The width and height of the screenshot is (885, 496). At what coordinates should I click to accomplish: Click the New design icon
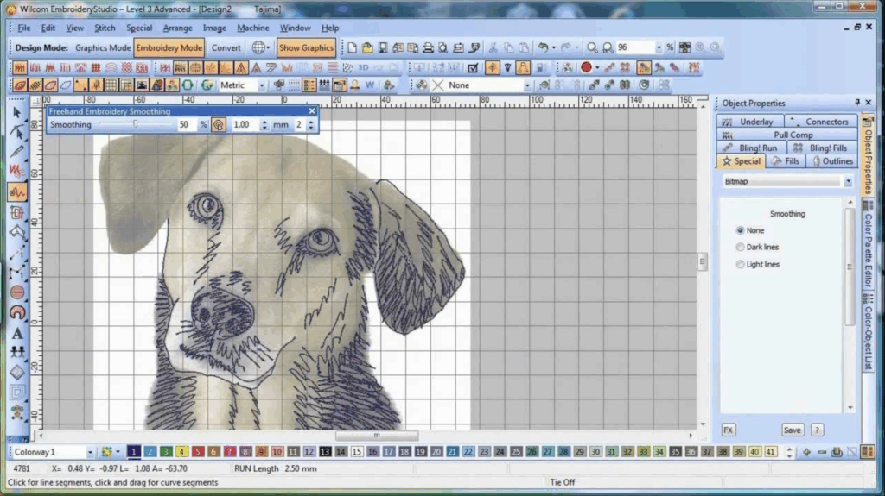[x=353, y=48]
